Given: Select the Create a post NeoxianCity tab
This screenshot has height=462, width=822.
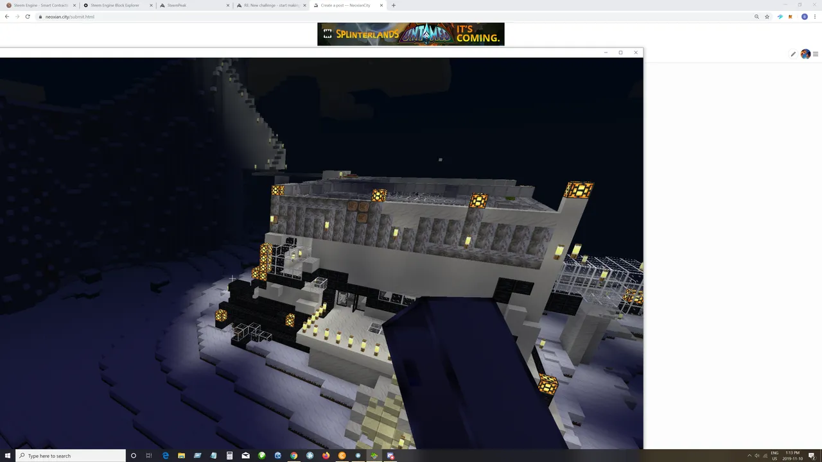Looking at the screenshot, I should [347, 5].
